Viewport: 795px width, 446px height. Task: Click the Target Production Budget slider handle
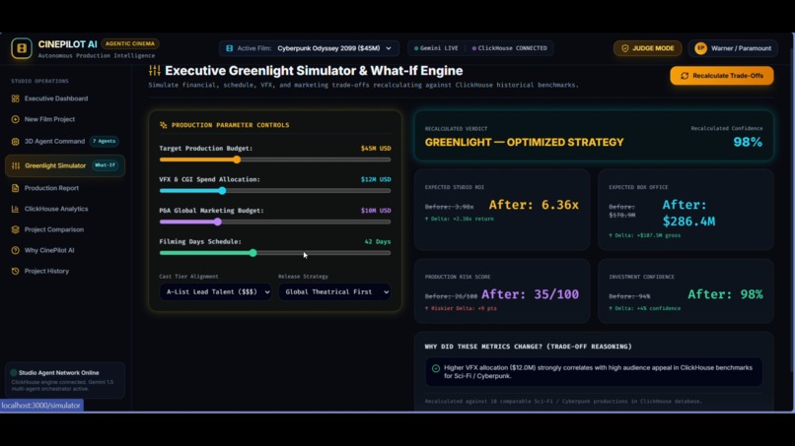pyautogui.click(x=237, y=159)
